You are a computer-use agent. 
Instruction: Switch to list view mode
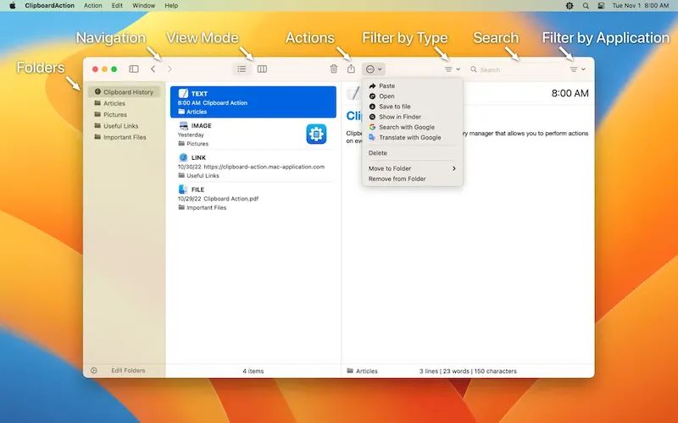pos(242,69)
